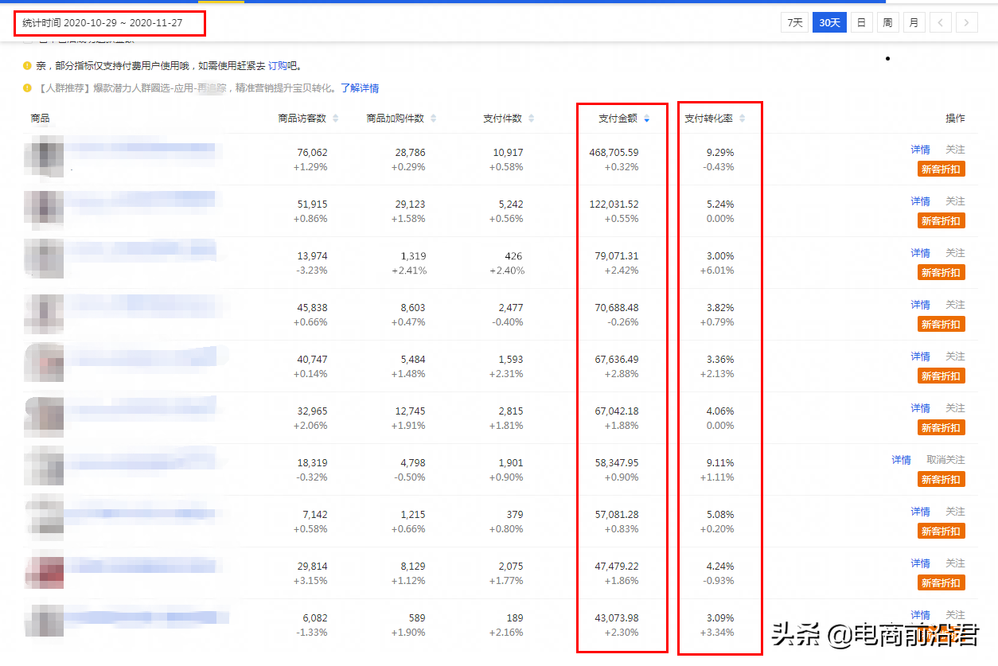Switch to 日 view
The image size is (998, 666).
861,22
